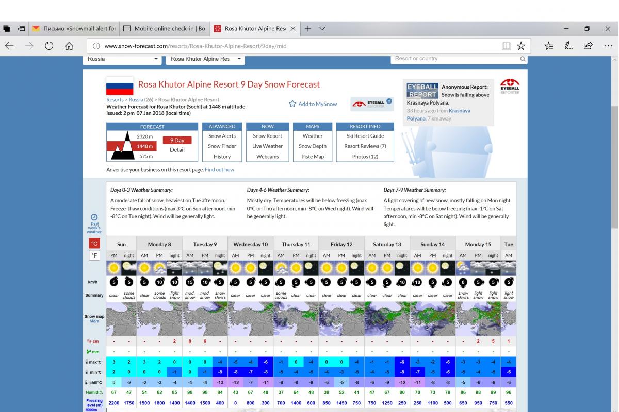Open History under Advanced
619x412 pixels.
(222, 157)
